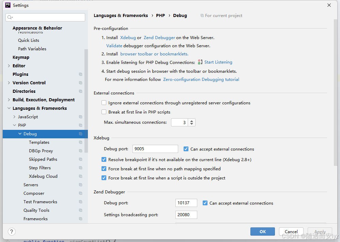Open the Xdebug link
This screenshot has height=242, width=340.
pos(128,38)
